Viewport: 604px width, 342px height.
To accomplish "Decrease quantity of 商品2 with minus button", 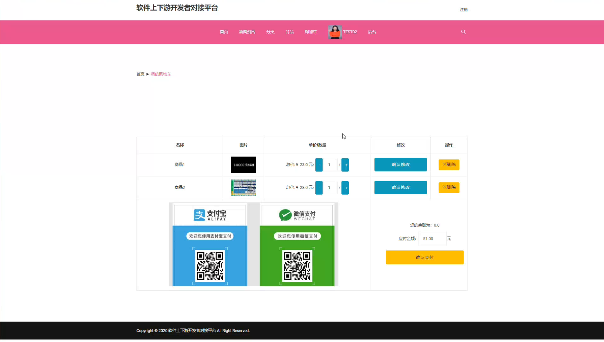I will point(319,188).
